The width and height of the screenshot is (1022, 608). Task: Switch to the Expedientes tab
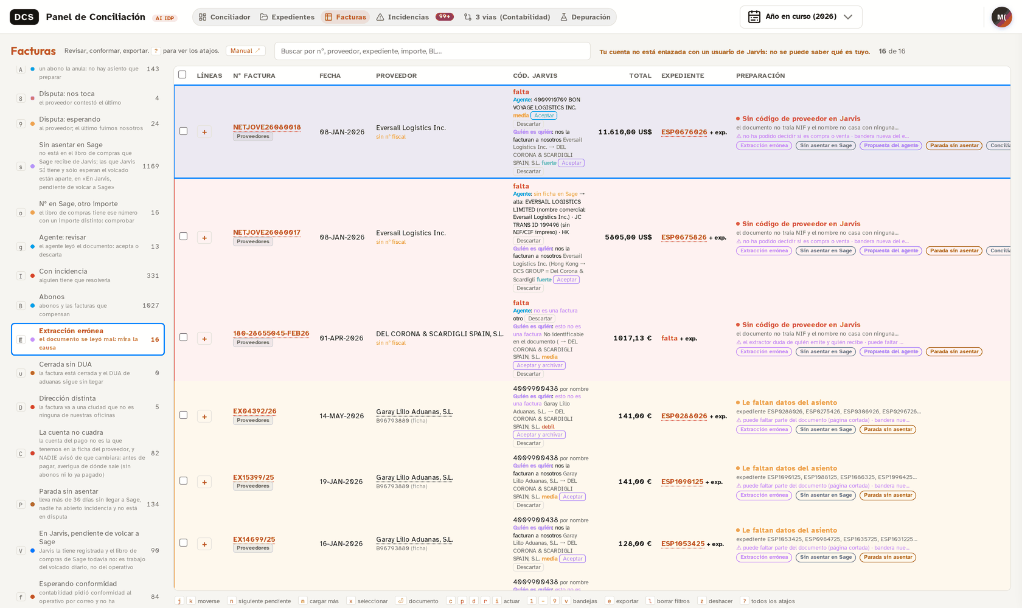pos(287,17)
